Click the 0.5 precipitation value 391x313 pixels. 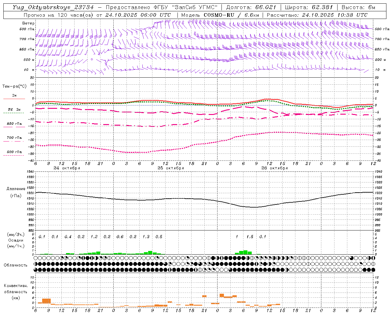[159, 237]
